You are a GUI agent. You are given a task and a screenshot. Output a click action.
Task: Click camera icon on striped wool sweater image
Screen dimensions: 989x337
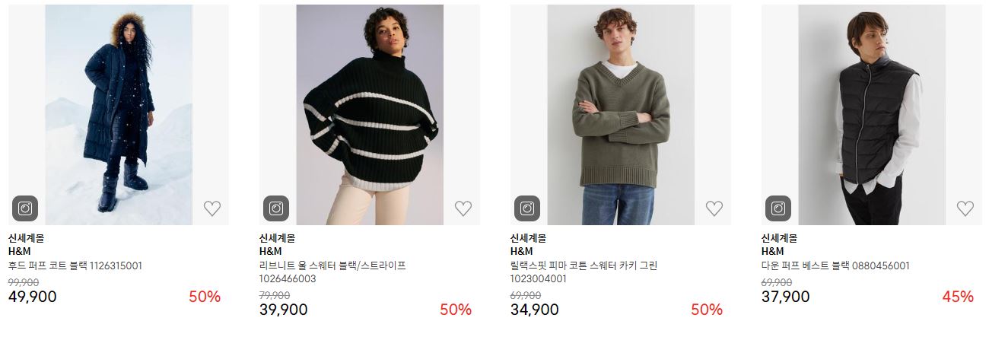tap(276, 208)
